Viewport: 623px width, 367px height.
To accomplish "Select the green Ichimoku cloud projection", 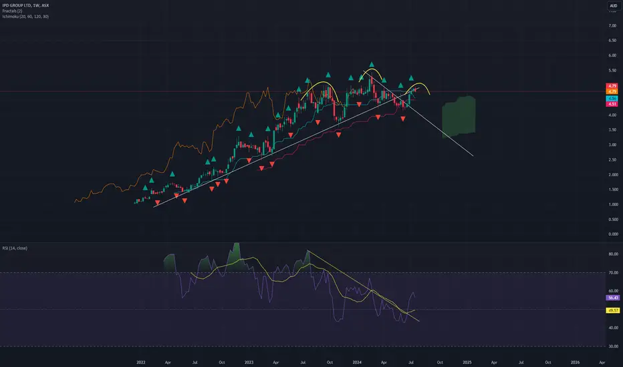I will 459,117.
